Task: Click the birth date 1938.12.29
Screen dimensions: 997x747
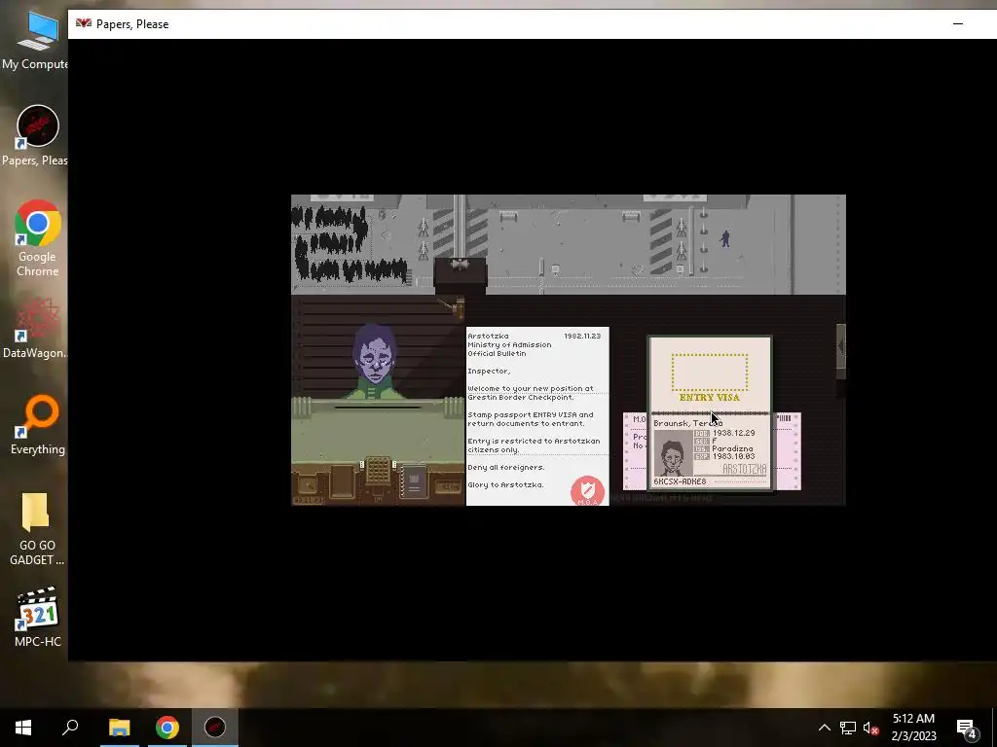Action: point(734,433)
